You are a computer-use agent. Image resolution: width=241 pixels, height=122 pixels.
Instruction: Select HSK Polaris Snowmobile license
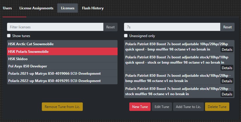(62, 51)
